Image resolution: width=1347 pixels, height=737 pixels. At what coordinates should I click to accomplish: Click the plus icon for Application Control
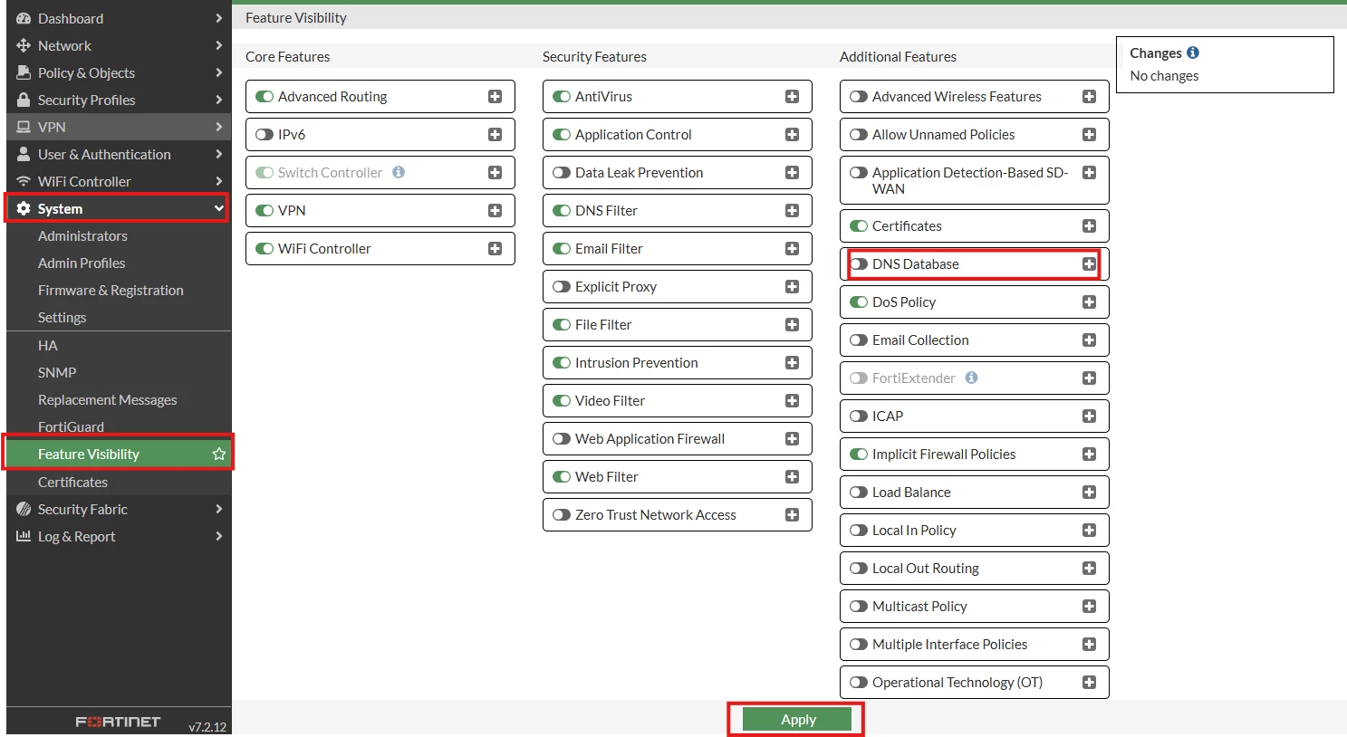[792, 134]
